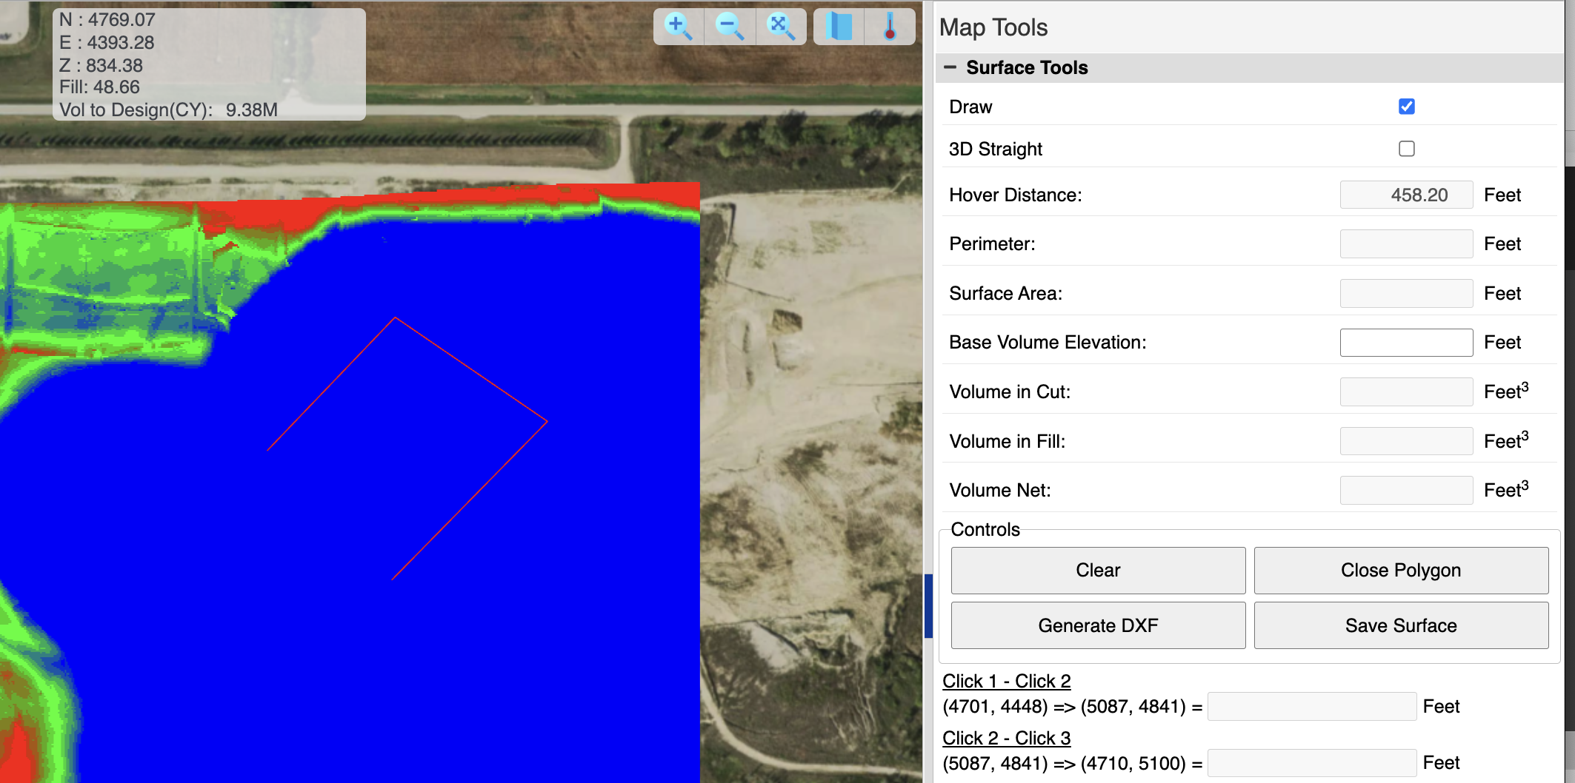Click the Volume in Fill field
Image resolution: width=1575 pixels, height=783 pixels.
coord(1406,441)
